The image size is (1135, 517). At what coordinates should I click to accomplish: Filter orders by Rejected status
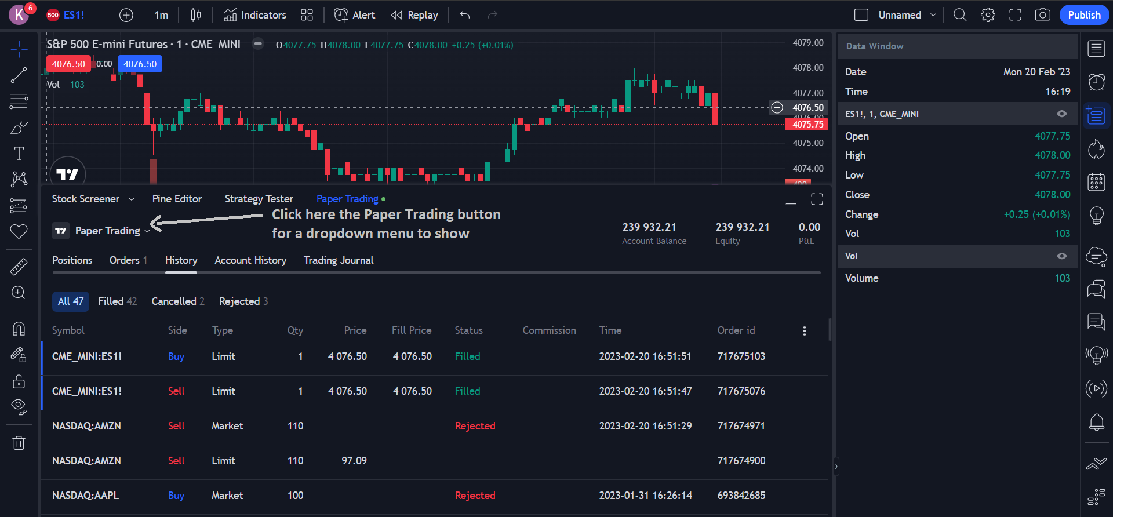tap(243, 301)
